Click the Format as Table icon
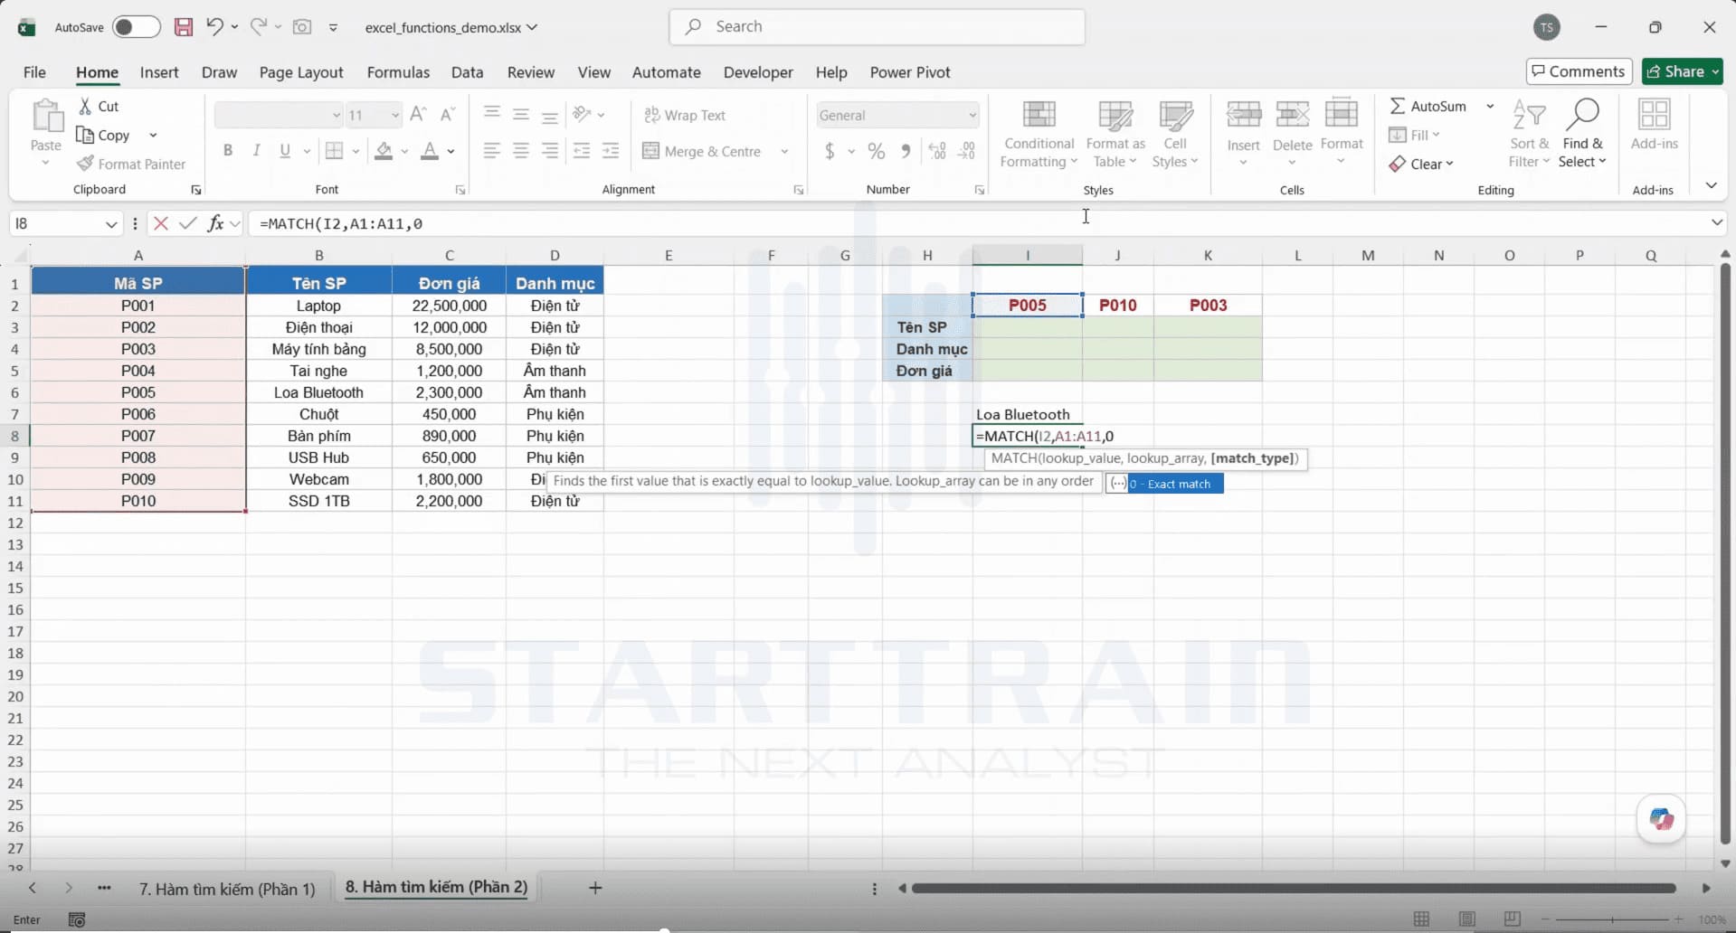This screenshot has height=933, width=1736. pos(1115,115)
